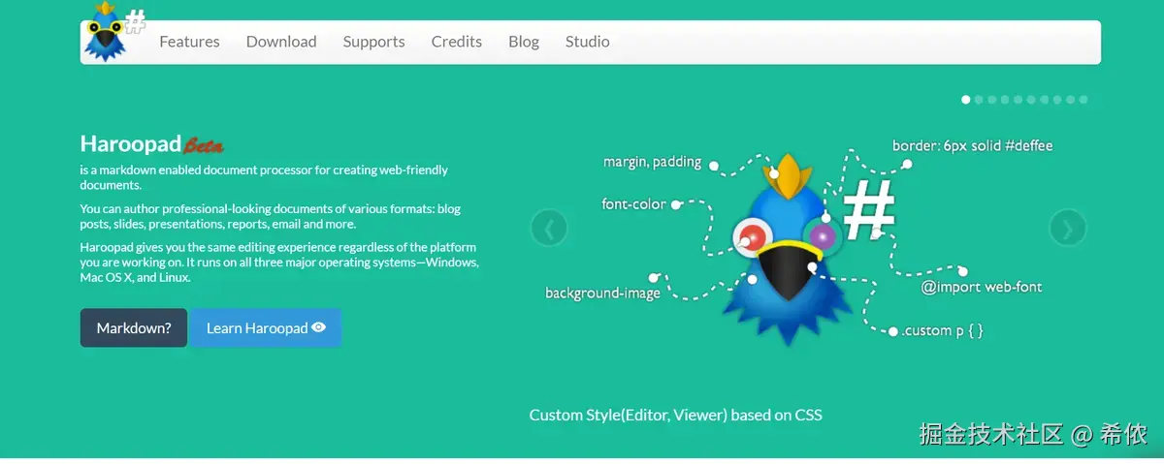
Task: Click the Haroopad bird logo in navbar
Action: 105,32
